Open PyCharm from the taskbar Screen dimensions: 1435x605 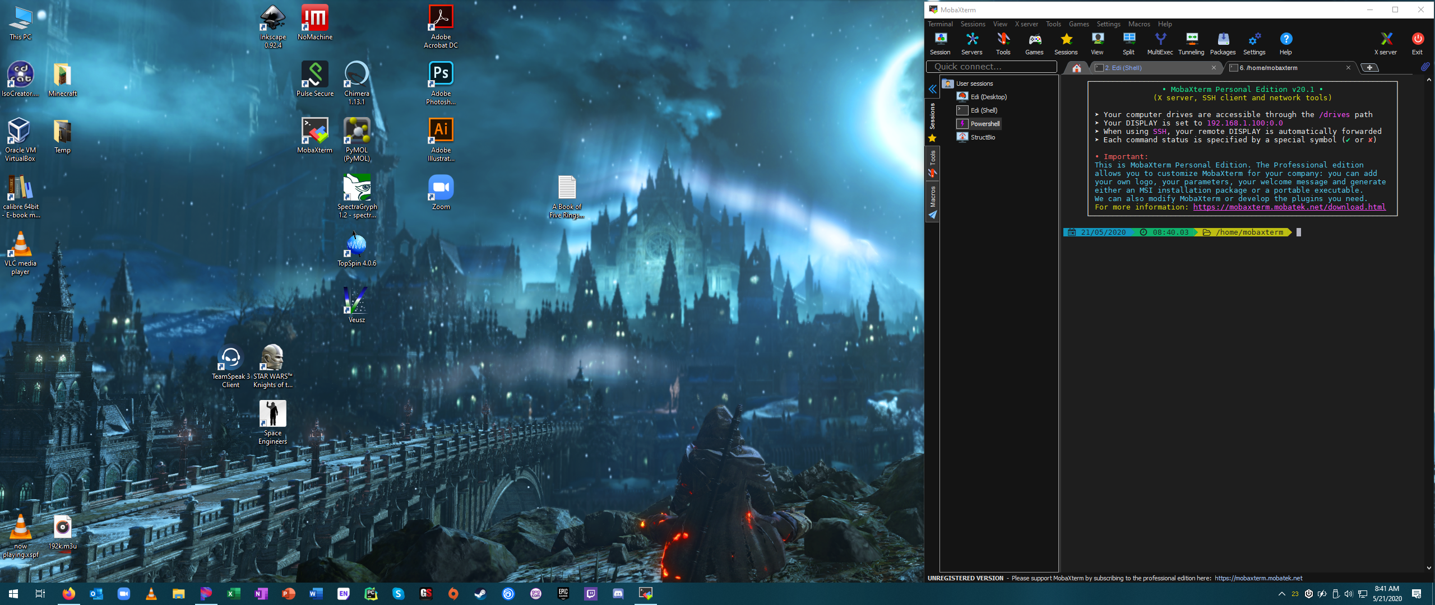coord(371,594)
